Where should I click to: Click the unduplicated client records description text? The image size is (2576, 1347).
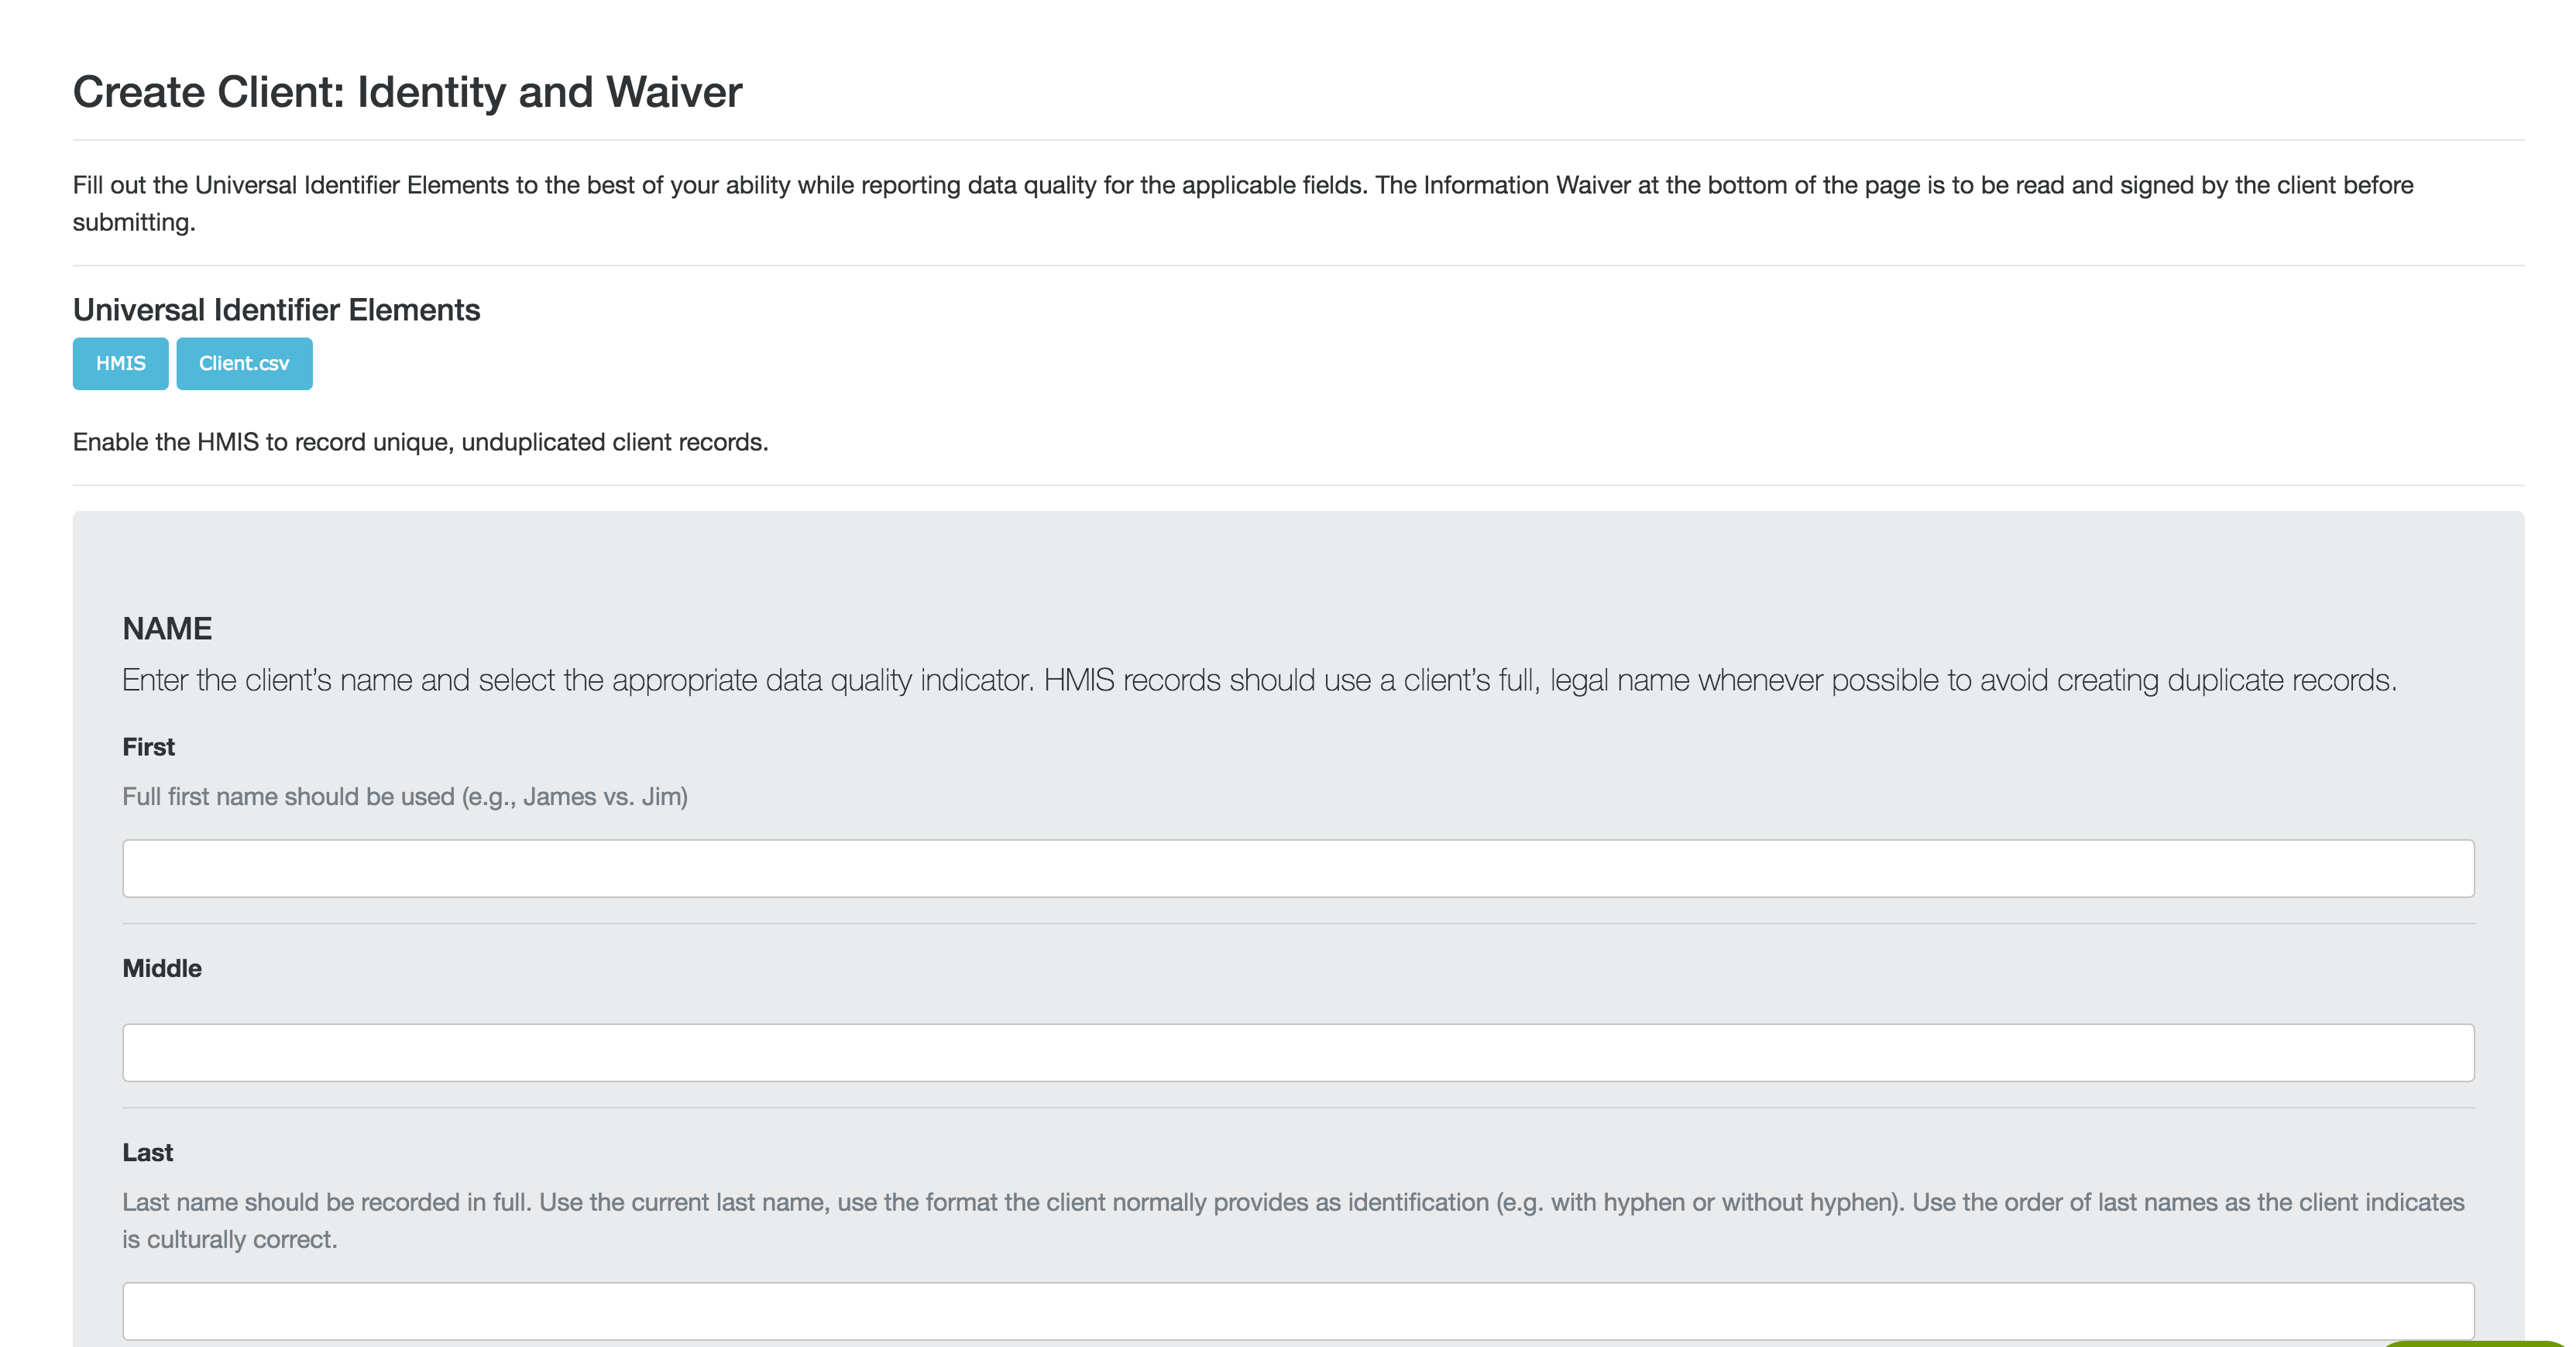tap(420, 442)
